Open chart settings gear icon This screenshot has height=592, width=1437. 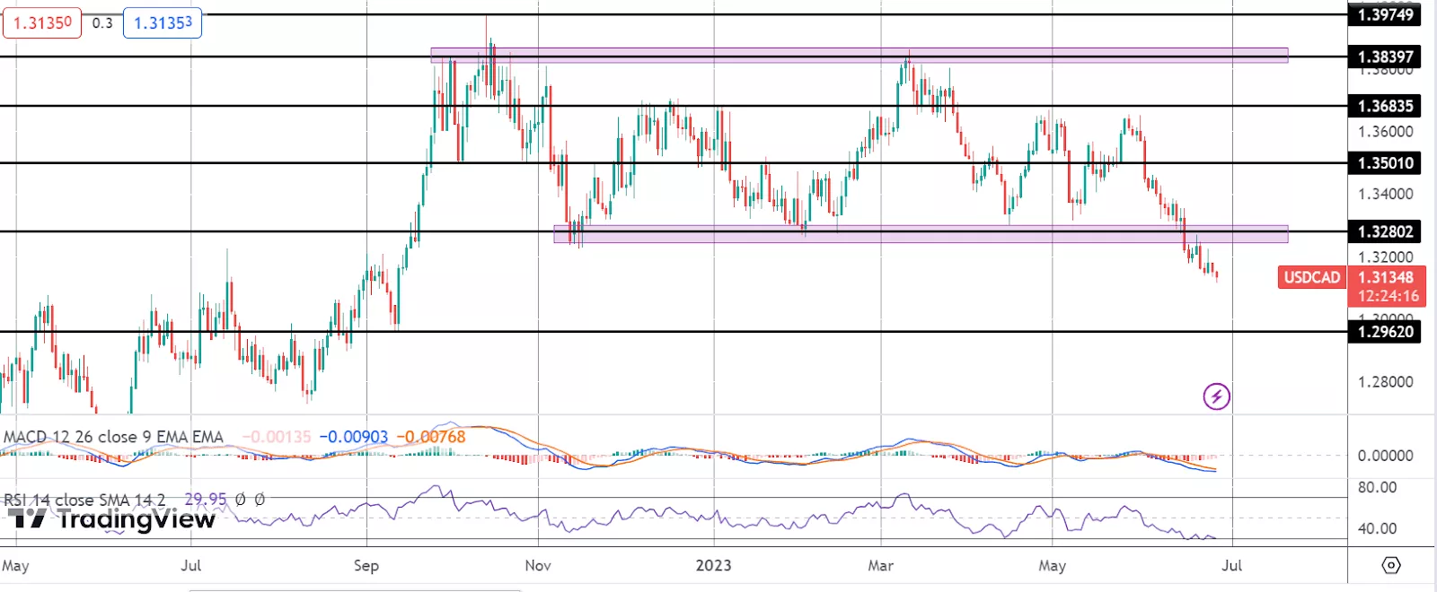[x=1390, y=565]
